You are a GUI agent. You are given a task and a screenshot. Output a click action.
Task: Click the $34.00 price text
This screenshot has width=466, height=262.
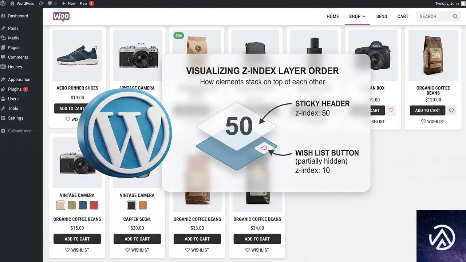(x=257, y=228)
